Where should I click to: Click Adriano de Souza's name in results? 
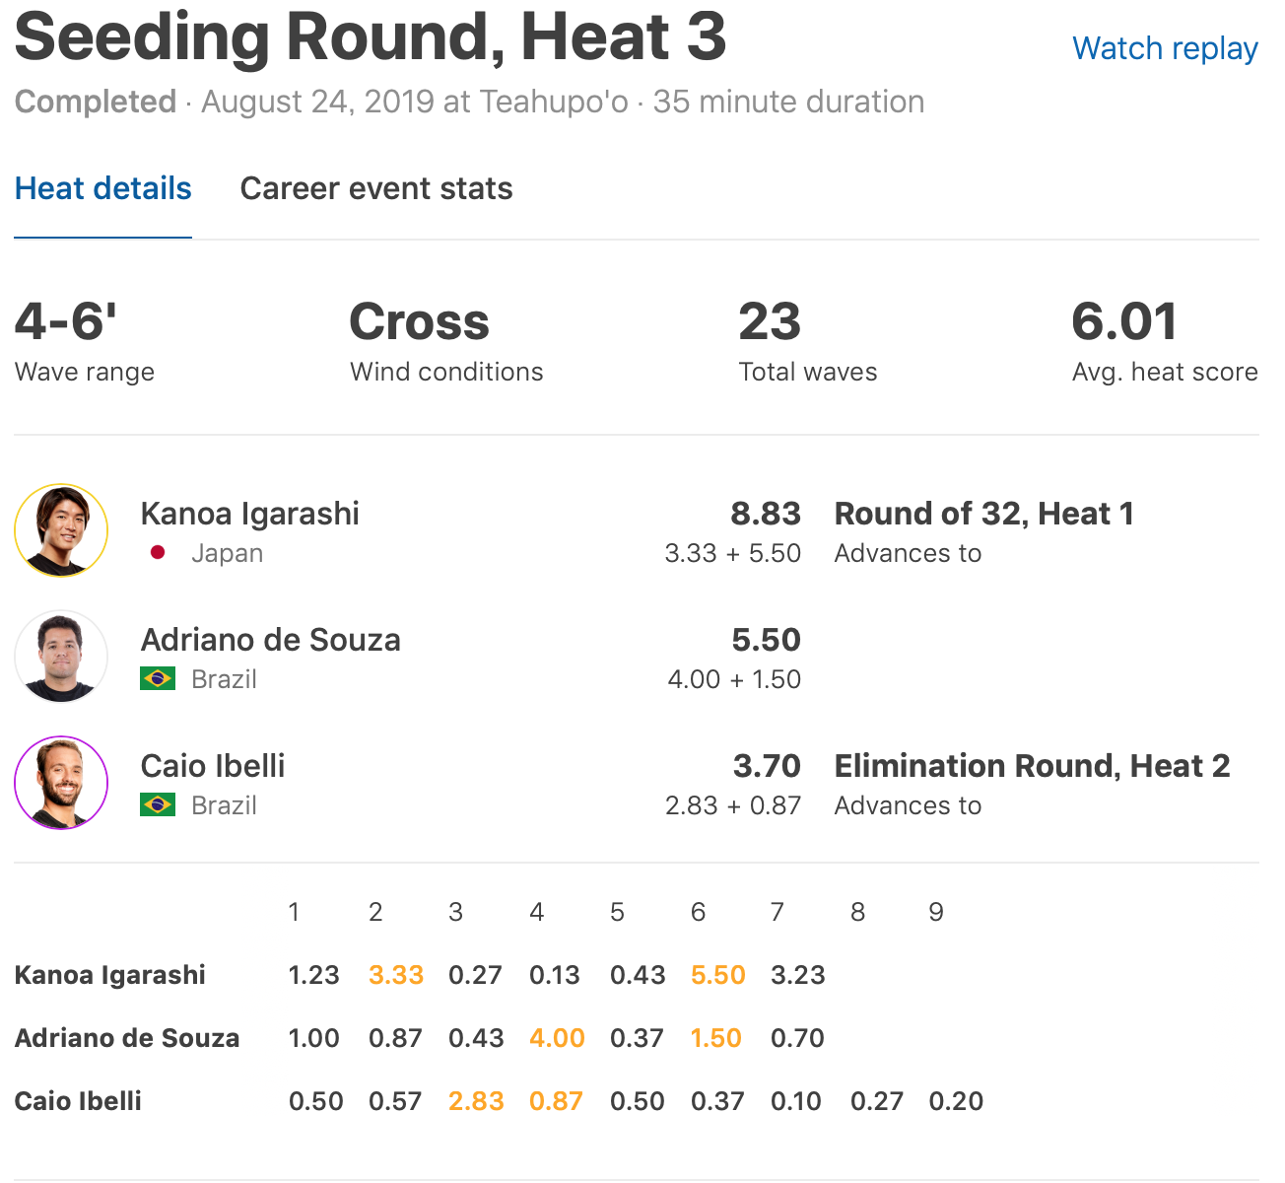(270, 640)
